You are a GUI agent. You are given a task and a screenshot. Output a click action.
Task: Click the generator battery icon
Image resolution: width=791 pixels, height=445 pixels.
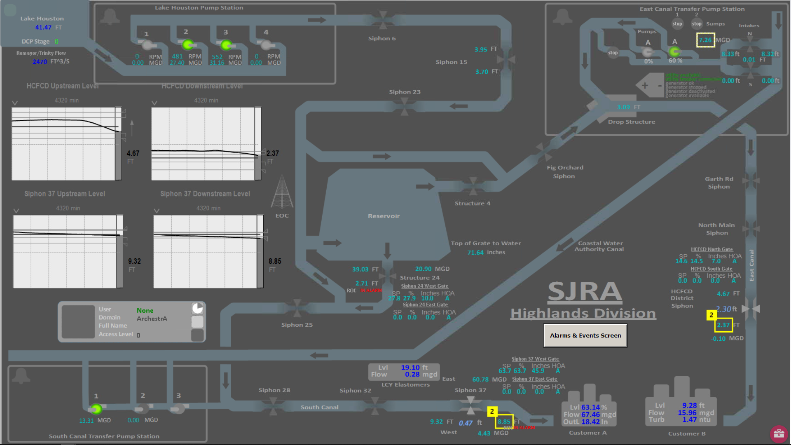(649, 85)
